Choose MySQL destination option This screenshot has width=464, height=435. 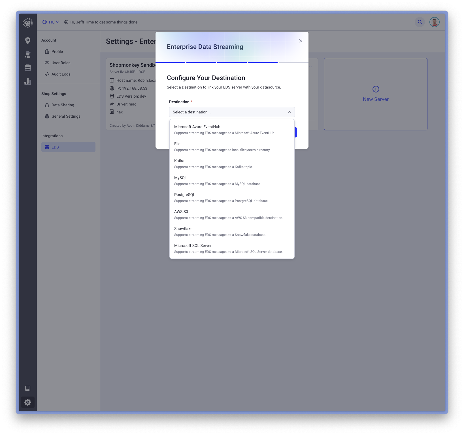tap(232, 180)
